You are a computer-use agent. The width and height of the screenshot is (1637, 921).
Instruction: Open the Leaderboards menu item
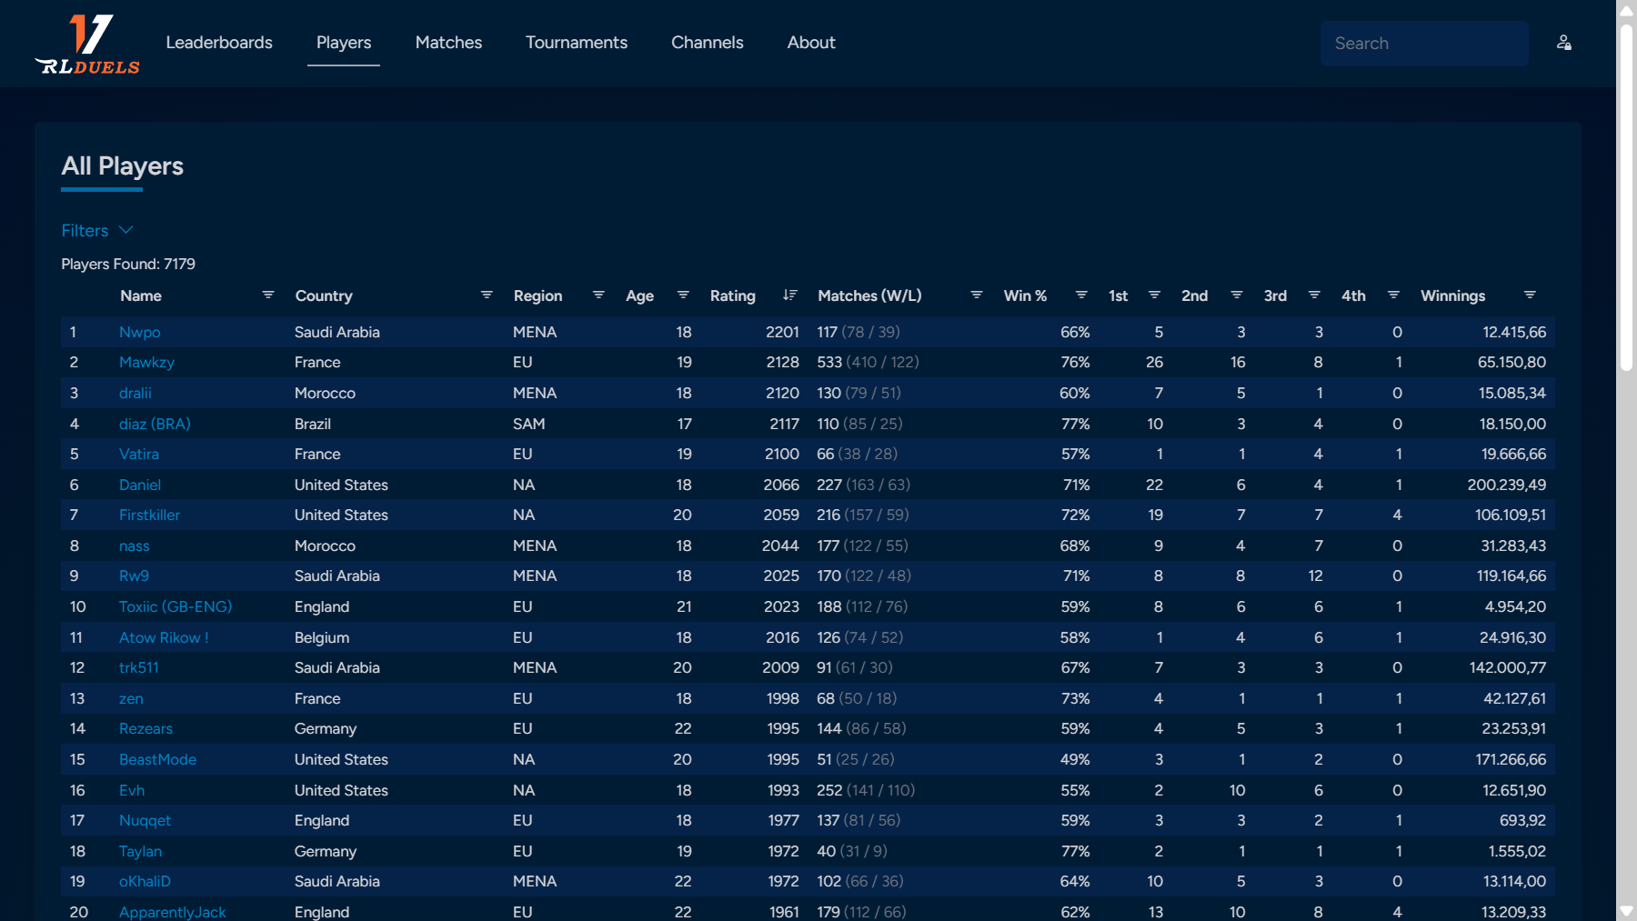point(219,42)
